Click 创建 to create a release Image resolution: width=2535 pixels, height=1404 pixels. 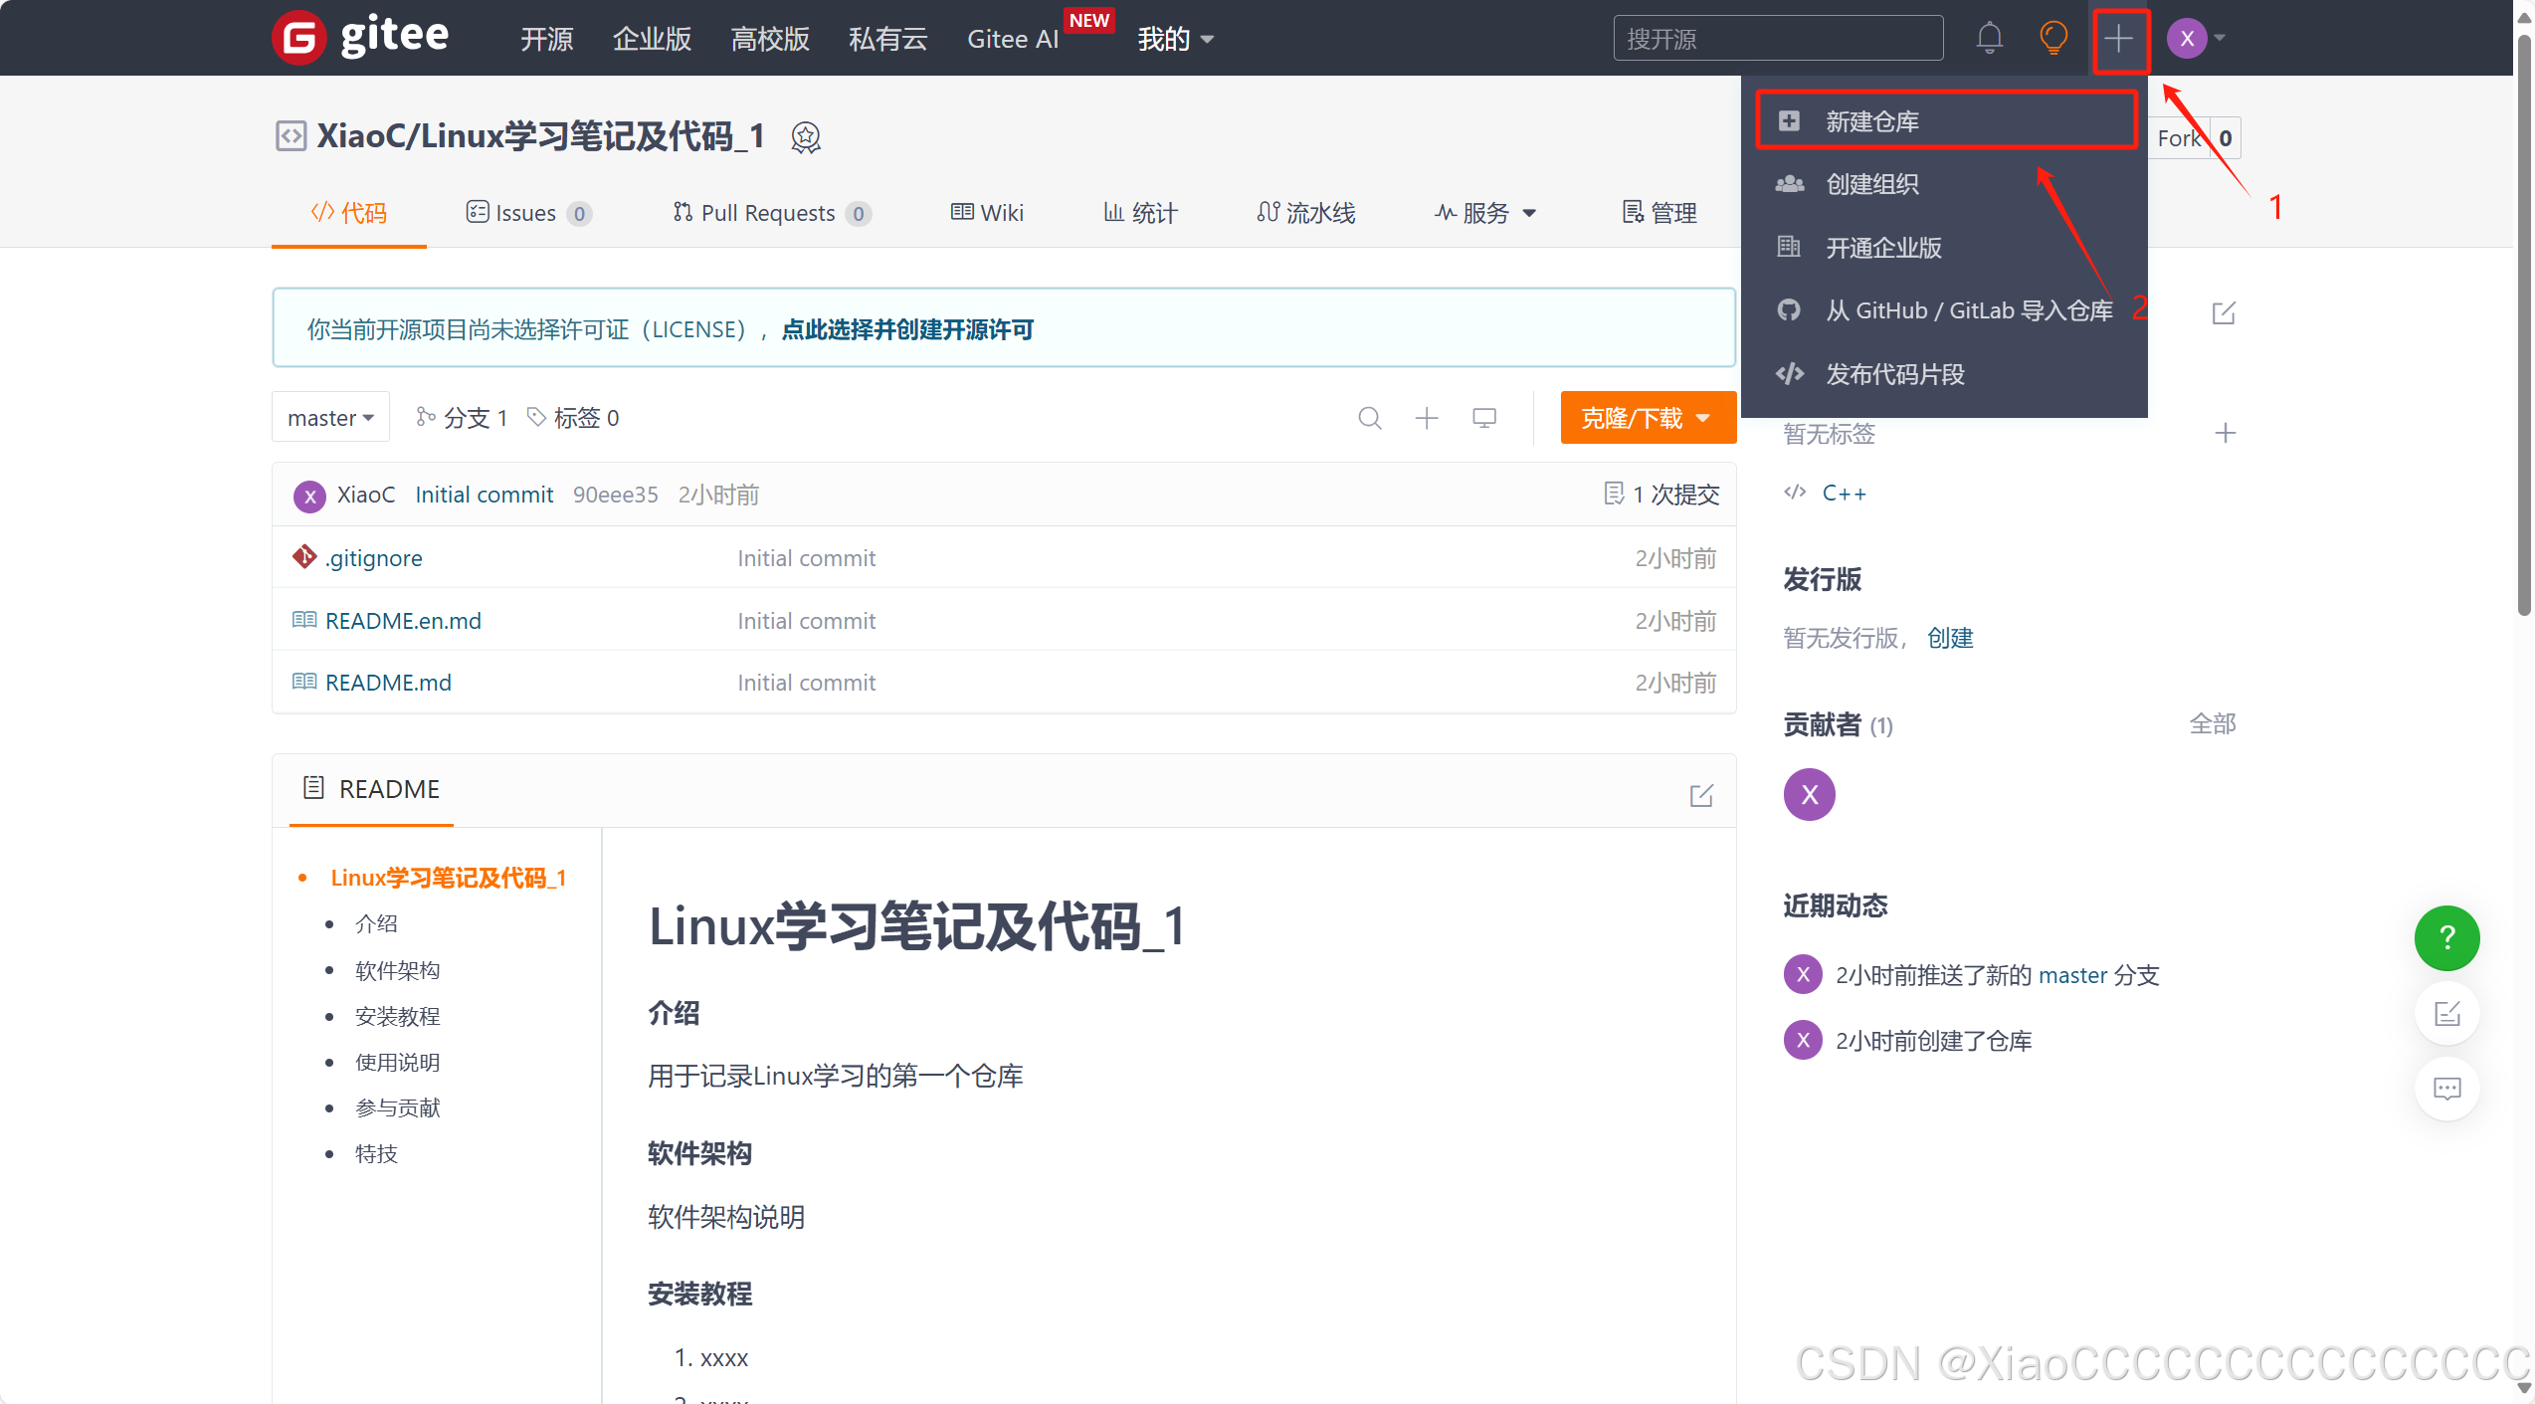coord(1950,638)
